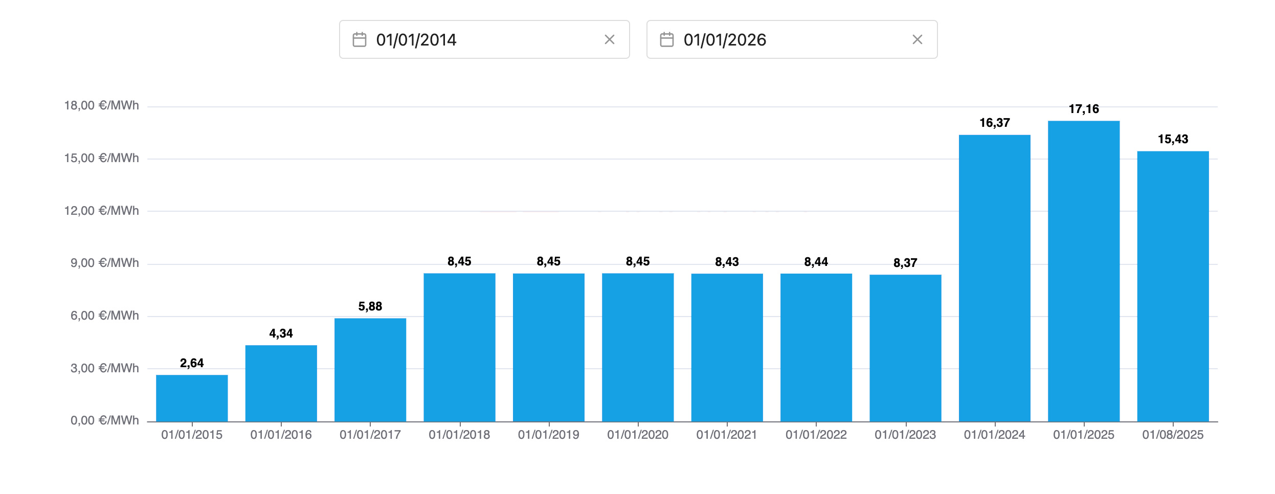Click the 01/01/2022 bar valued 8,44
1275x494 pixels.
pyautogui.click(x=816, y=348)
